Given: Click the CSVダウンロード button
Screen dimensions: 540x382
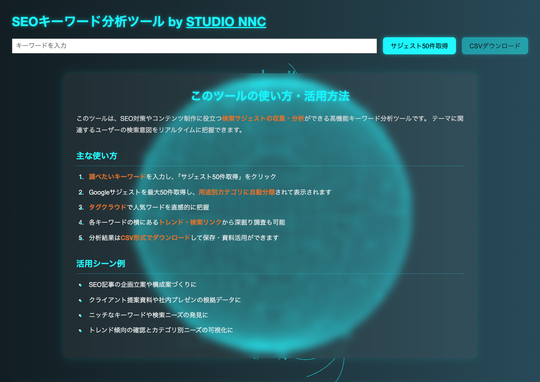Looking at the screenshot, I should (x=495, y=46).
